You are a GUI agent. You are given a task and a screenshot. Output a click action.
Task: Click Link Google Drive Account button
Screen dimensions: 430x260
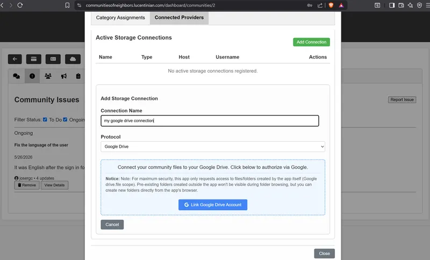tap(213, 205)
